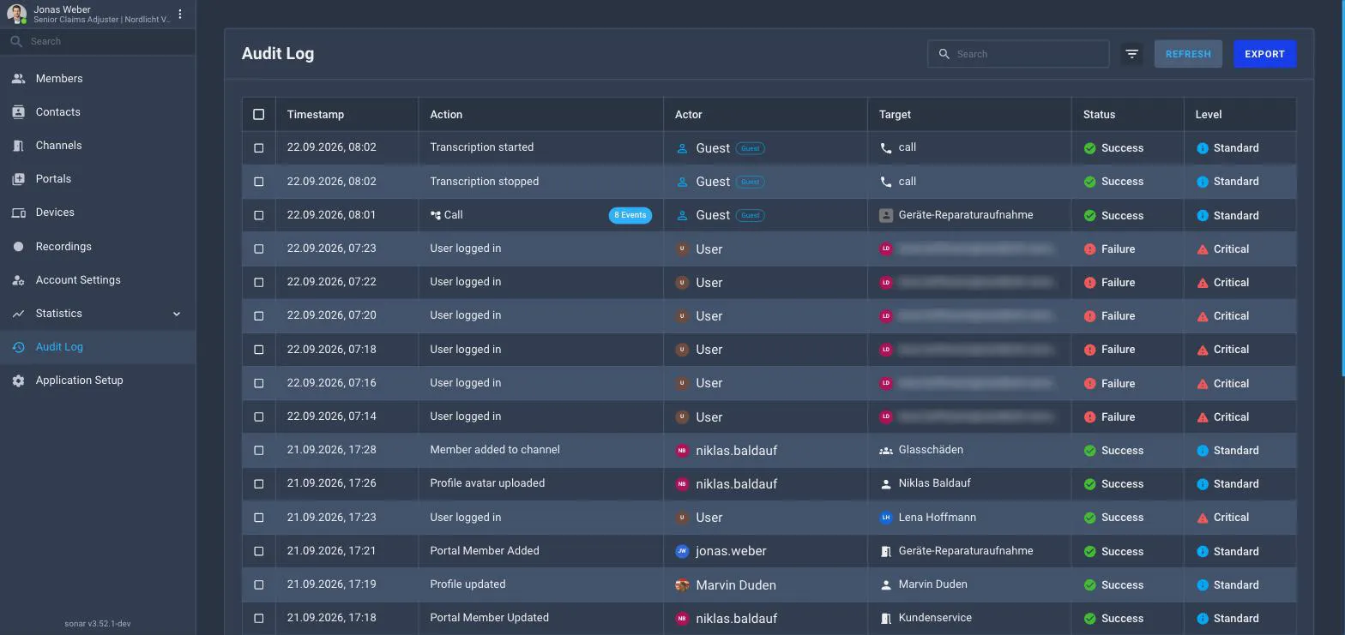
Task: Click the Recordings circle icon
Action: (x=18, y=246)
